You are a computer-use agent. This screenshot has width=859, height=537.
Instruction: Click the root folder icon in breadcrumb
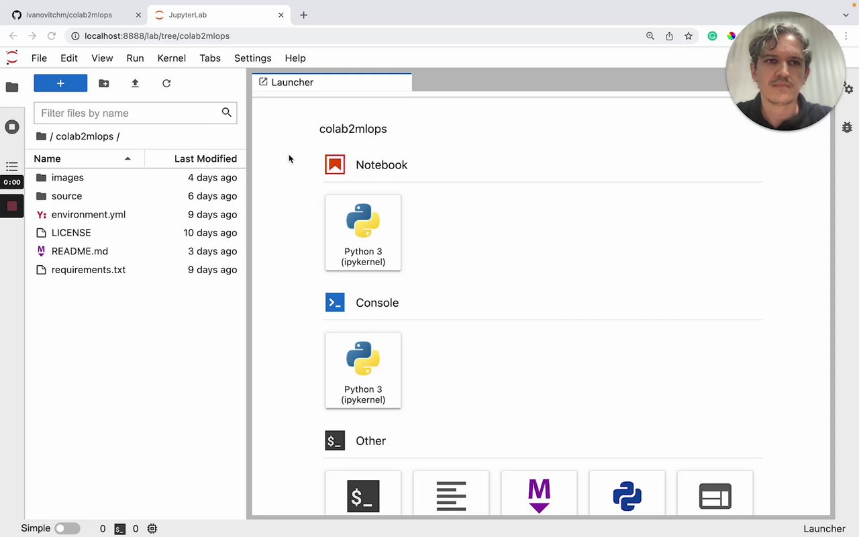tap(41, 136)
